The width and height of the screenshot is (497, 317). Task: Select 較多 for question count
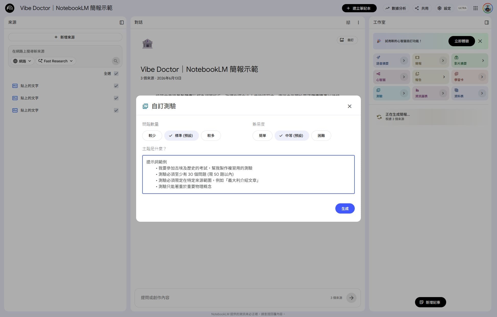(211, 136)
